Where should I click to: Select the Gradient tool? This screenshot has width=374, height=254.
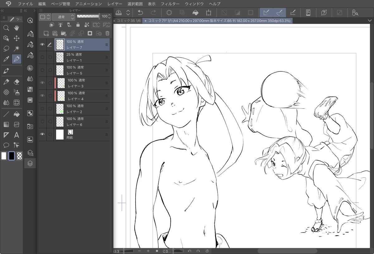(x=6, y=125)
